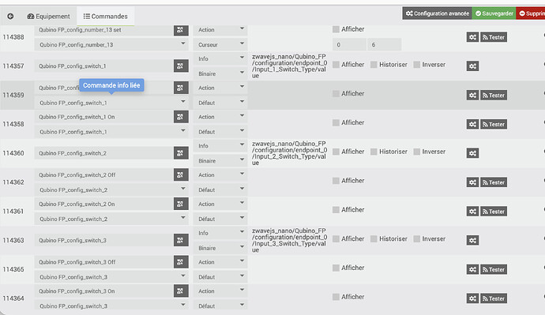Open Curseur subtype dropdown in row 114388
545x315 pixels.
(x=220, y=44)
